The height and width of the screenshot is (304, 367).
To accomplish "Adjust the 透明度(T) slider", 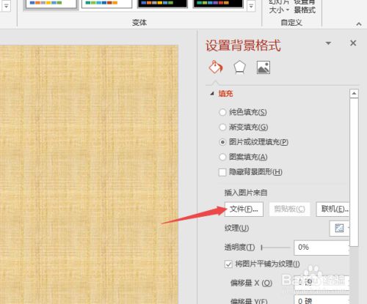I will pos(275,248).
